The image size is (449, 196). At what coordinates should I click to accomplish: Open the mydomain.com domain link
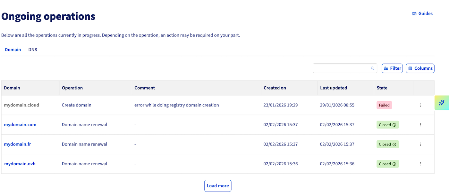tap(20, 125)
